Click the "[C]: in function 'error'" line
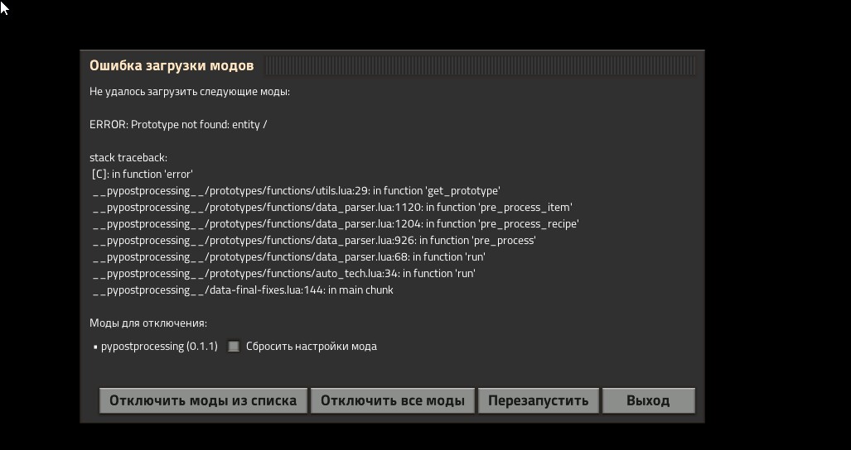This screenshot has height=450, width=851. click(x=143, y=174)
